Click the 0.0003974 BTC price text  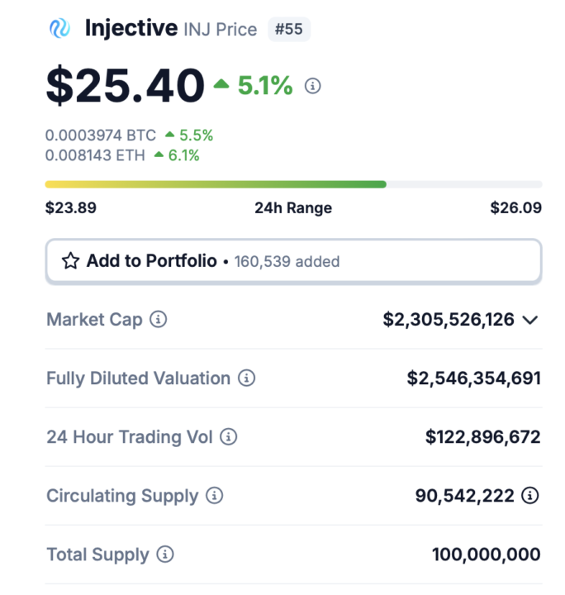[101, 136]
